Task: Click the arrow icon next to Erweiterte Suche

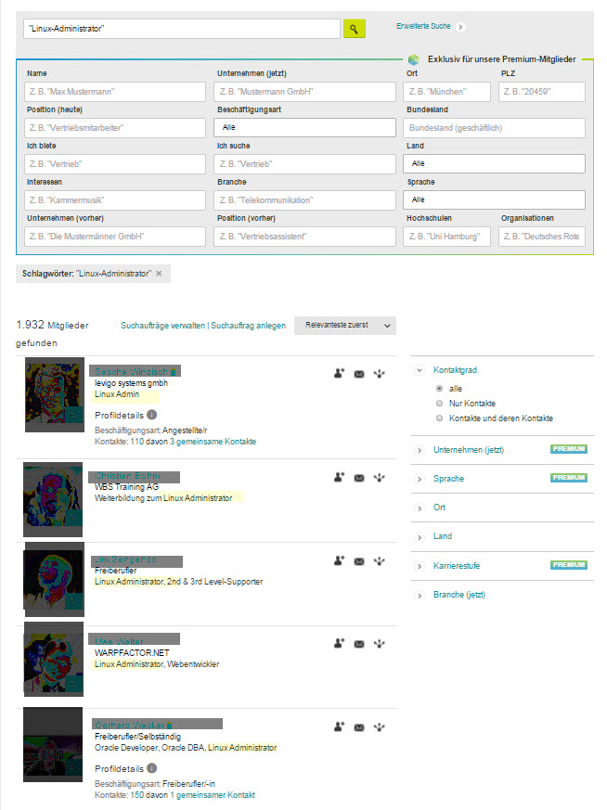Action: coord(460,27)
